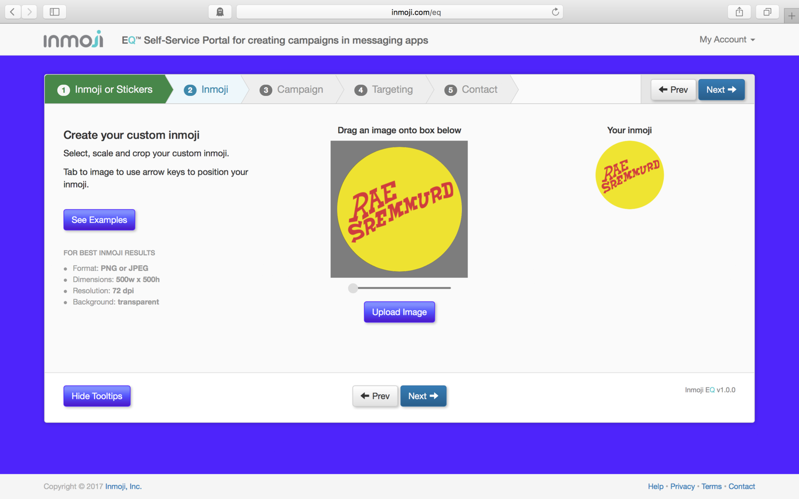Click the Upload Image button
This screenshot has width=799, height=499.
point(399,312)
